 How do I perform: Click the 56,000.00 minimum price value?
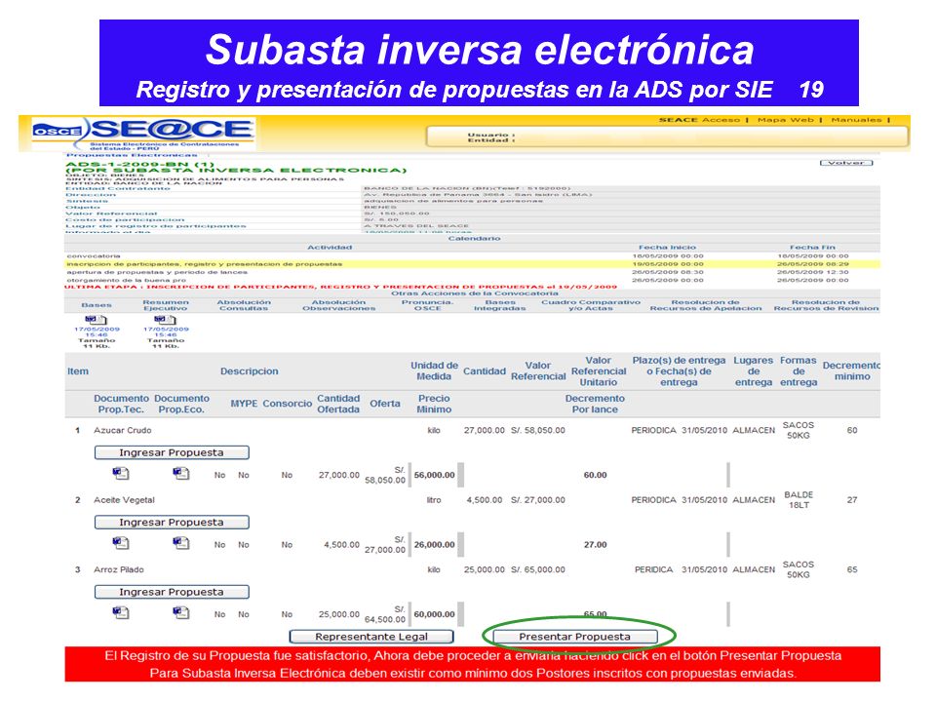[434, 475]
